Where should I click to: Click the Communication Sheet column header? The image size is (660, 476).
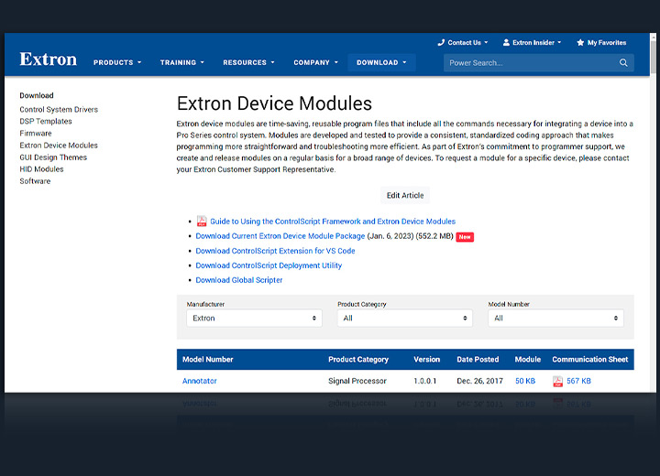point(589,360)
